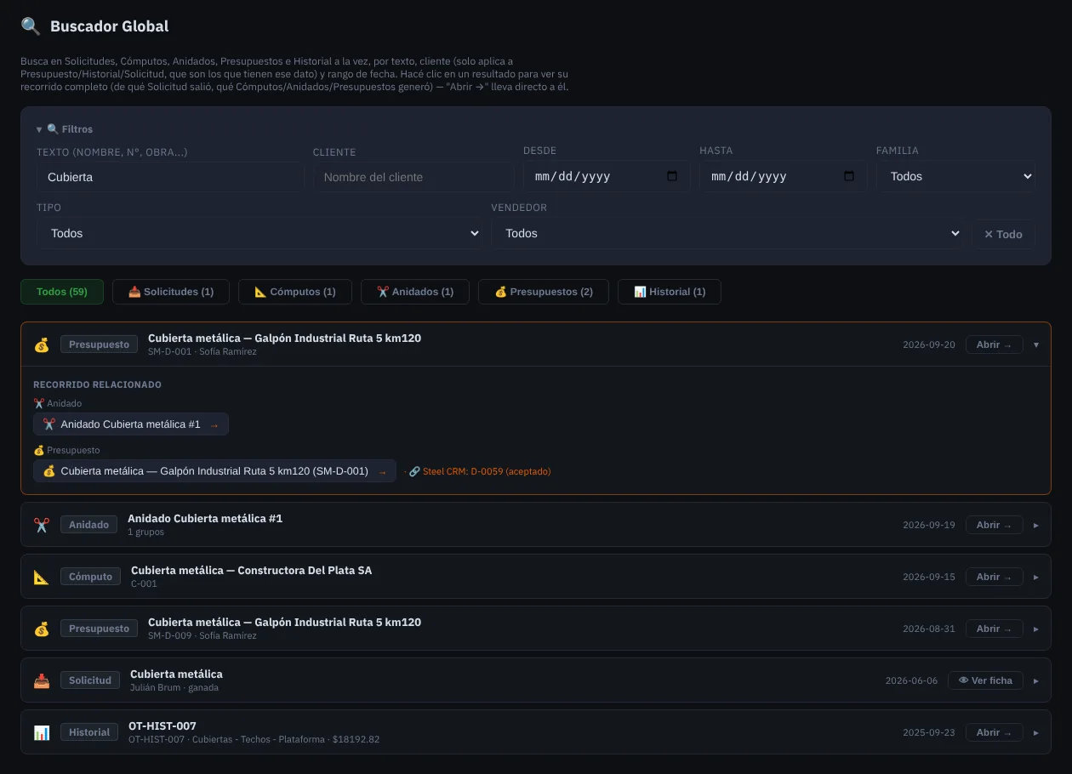The height and width of the screenshot is (774, 1072).
Task: Open the SM-D-001 Presupuesto with its Abrir button
Action: click(994, 344)
